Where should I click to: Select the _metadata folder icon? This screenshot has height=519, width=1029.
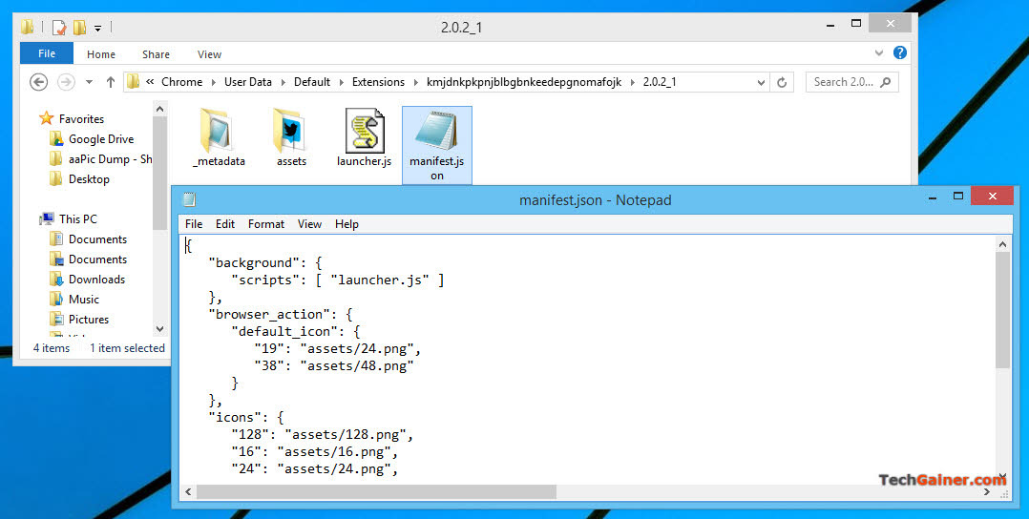(218, 131)
